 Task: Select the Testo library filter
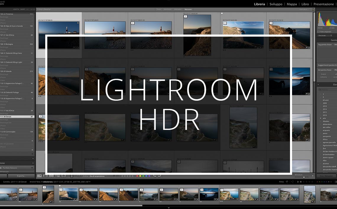click(x=159, y=9)
